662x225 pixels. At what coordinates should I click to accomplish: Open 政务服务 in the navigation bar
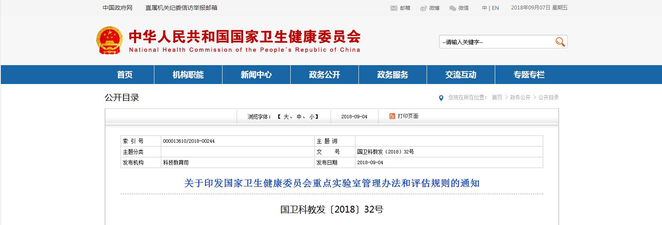pyautogui.click(x=392, y=75)
